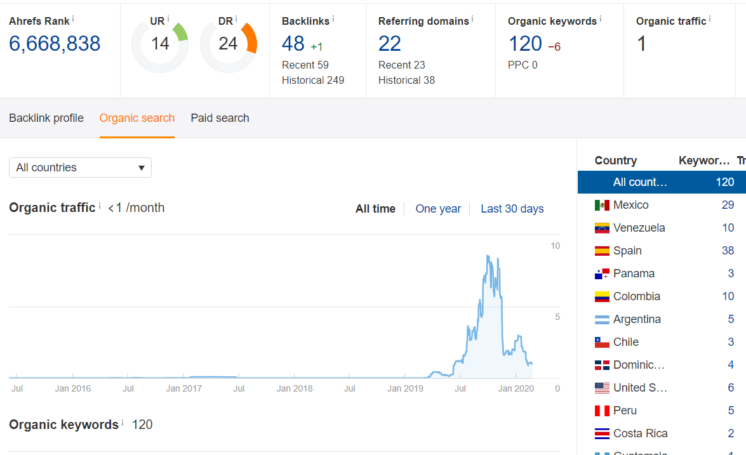Select the All countries row in the table

tap(662, 182)
